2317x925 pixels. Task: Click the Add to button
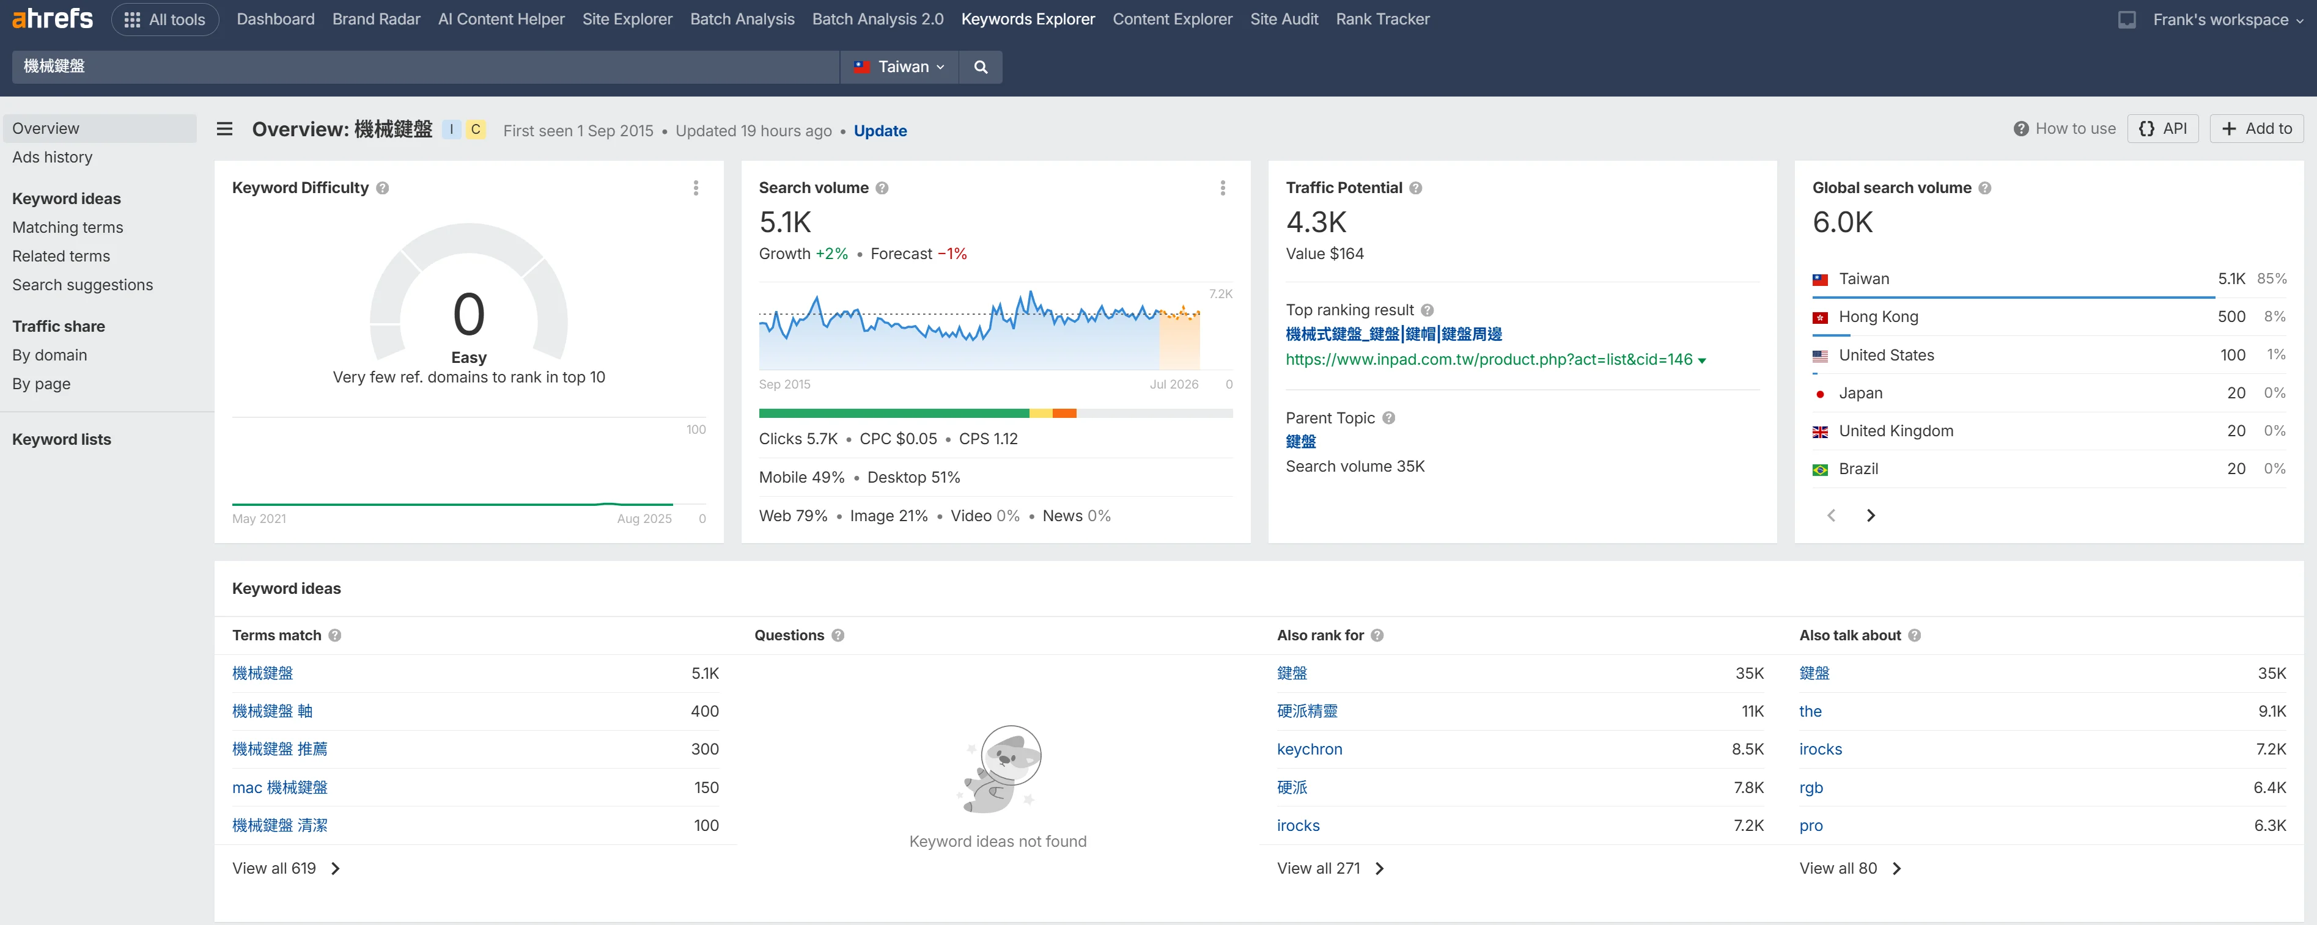pos(2256,128)
